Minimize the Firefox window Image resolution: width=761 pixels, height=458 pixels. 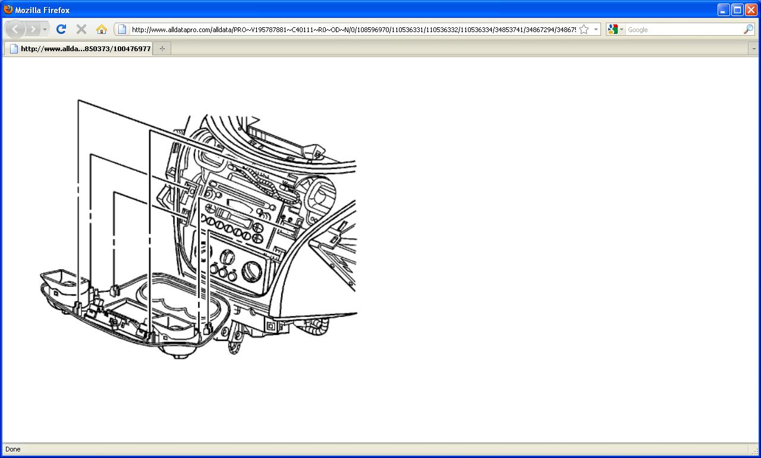click(723, 10)
